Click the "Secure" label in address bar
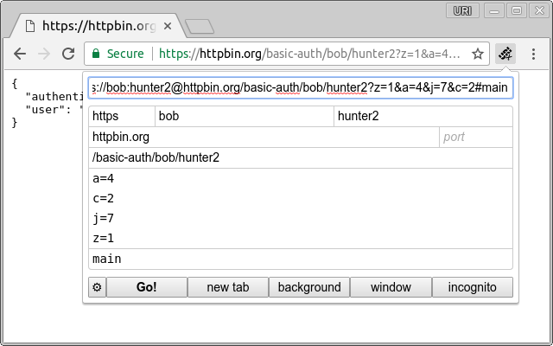The image size is (553, 346). (125, 54)
